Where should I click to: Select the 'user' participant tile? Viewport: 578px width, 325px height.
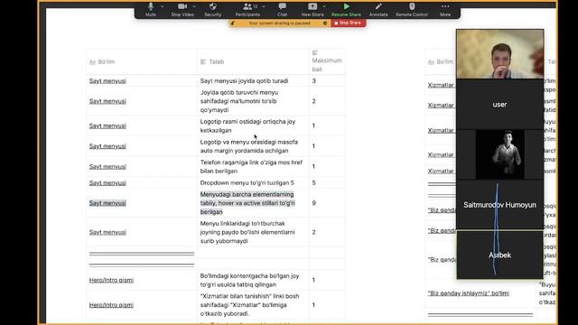click(499, 105)
